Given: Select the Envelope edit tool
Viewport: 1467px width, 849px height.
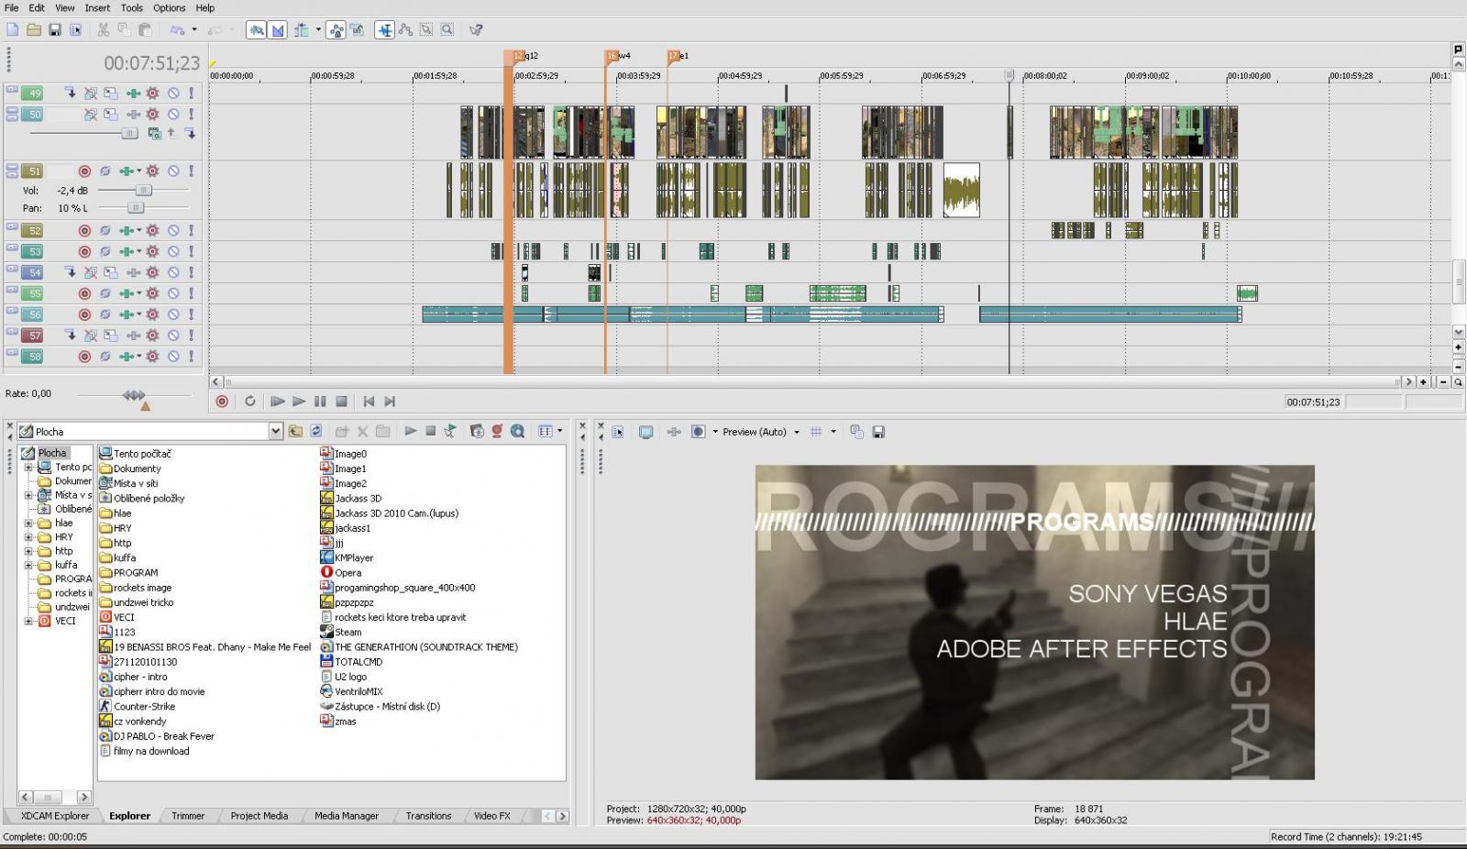Looking at the screenshot, I should 405,30.
